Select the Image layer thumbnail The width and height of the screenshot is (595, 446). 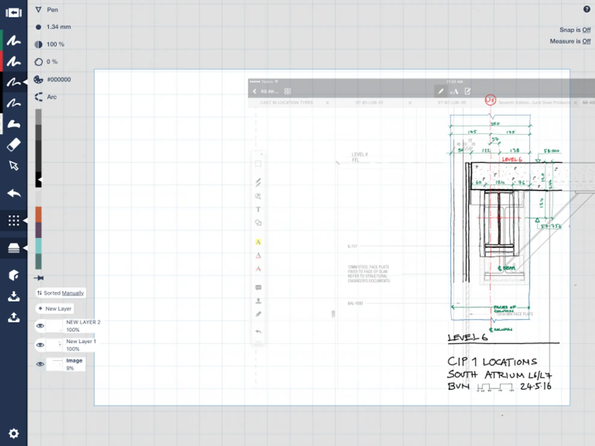55,364
